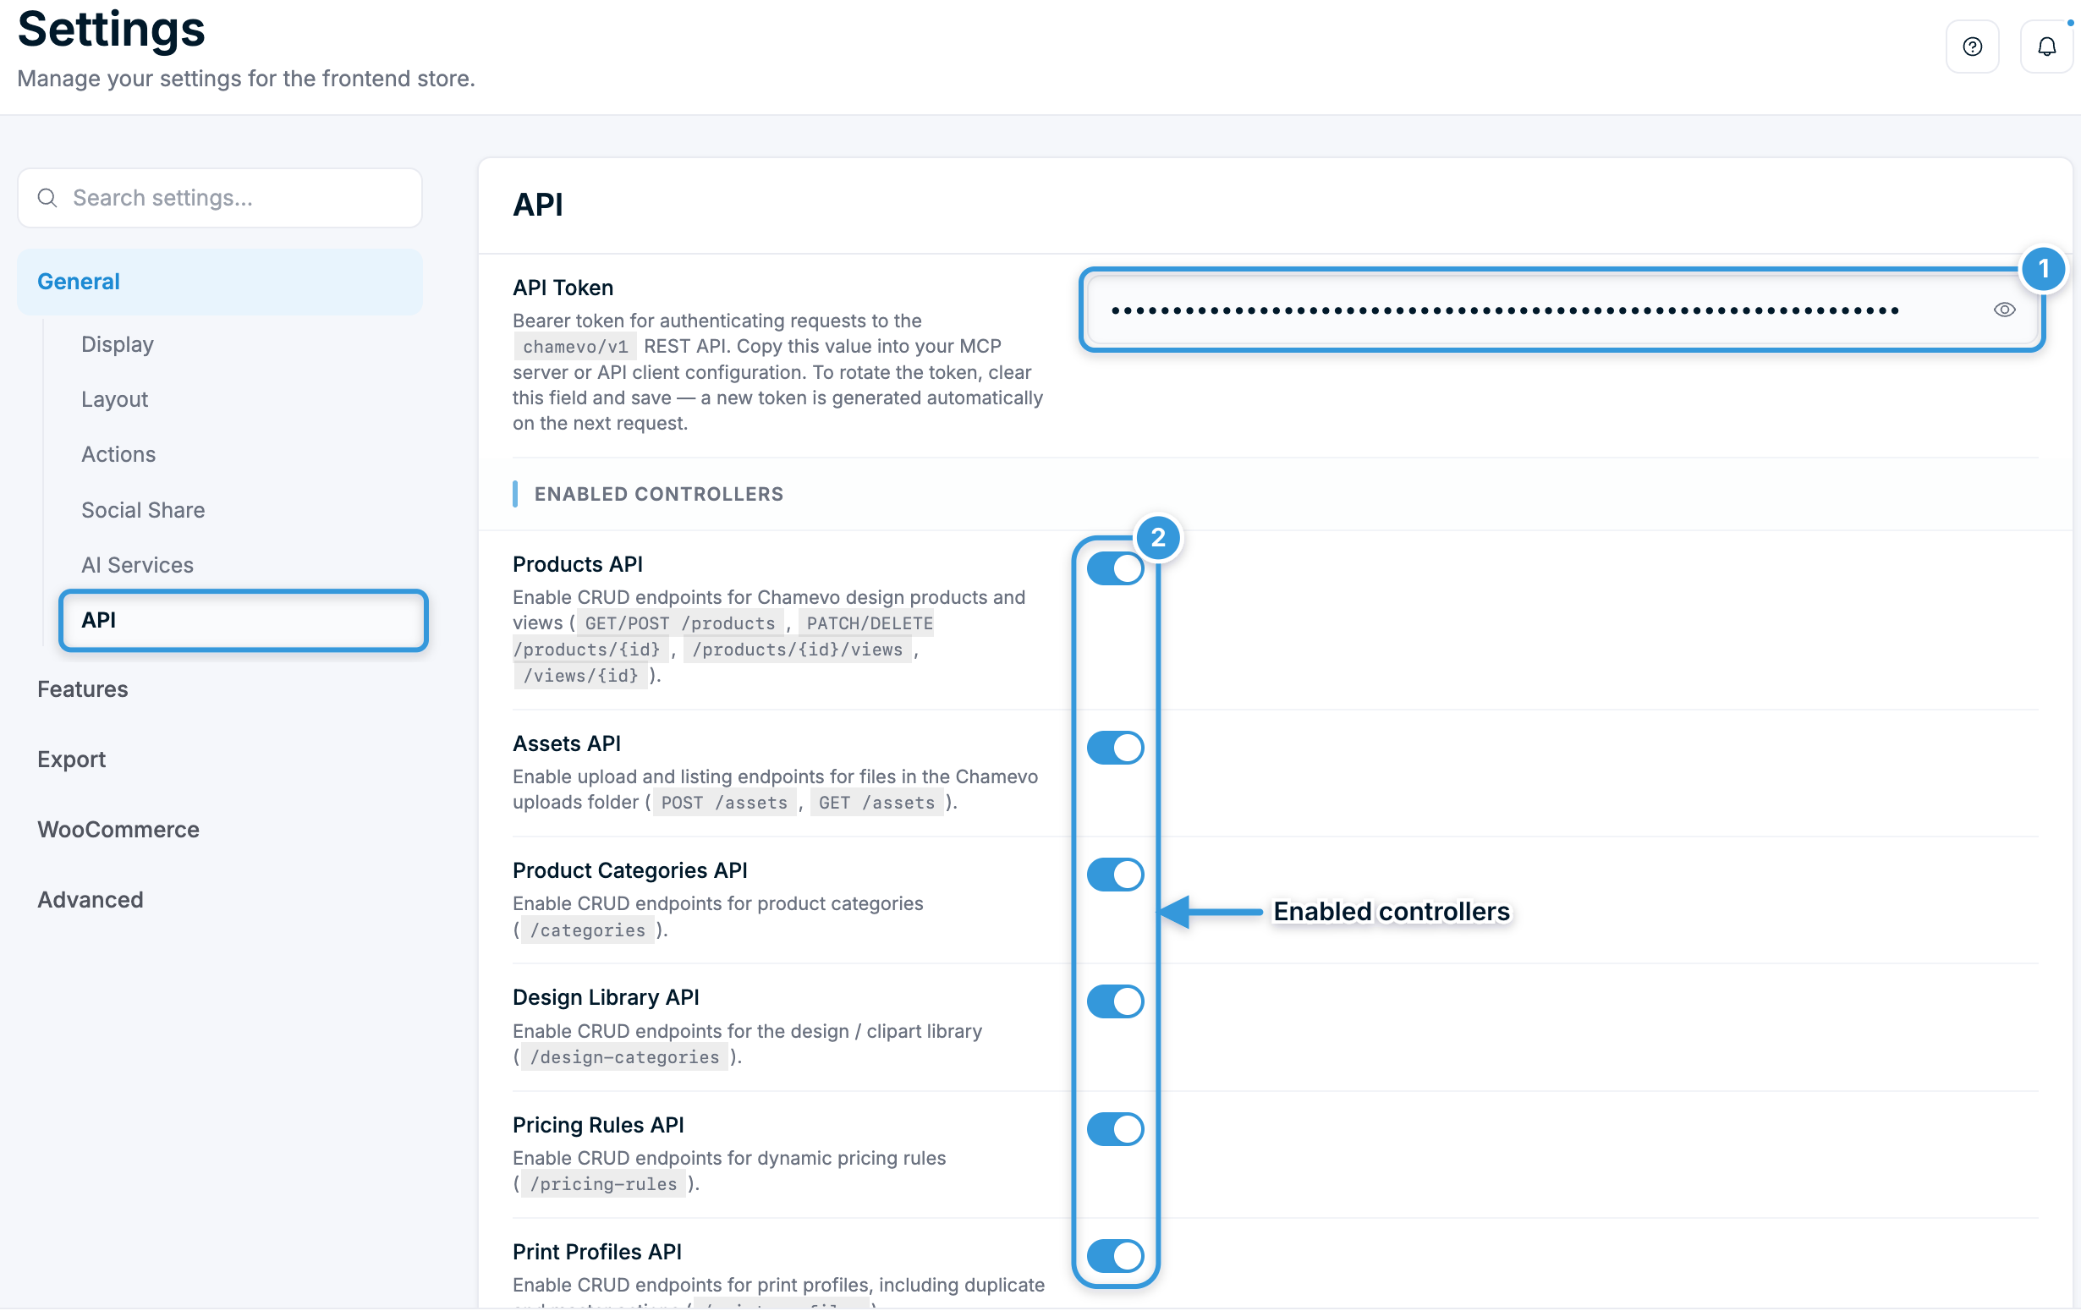The width and height of the screenshot is (2081, 1311).
Task: Click the '/pricing-rules' code snippet
Action: click(603, 1184)
